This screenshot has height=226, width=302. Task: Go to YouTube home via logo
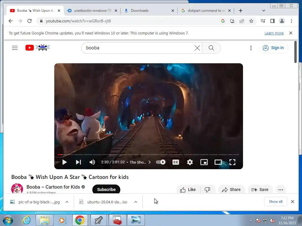37,47
